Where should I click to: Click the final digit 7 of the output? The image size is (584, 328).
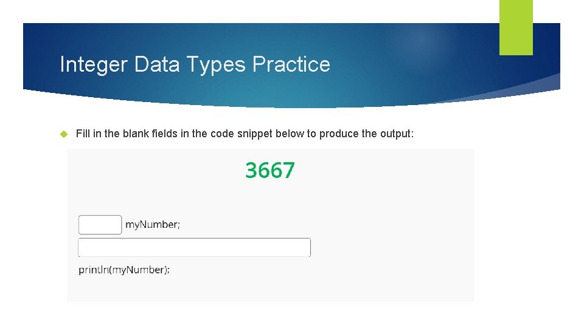(x=288, y=171)
